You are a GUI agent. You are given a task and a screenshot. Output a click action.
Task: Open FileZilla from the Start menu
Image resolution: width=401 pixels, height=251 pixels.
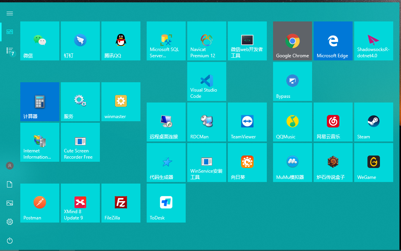pyautogui.click(x=121, y=203)
